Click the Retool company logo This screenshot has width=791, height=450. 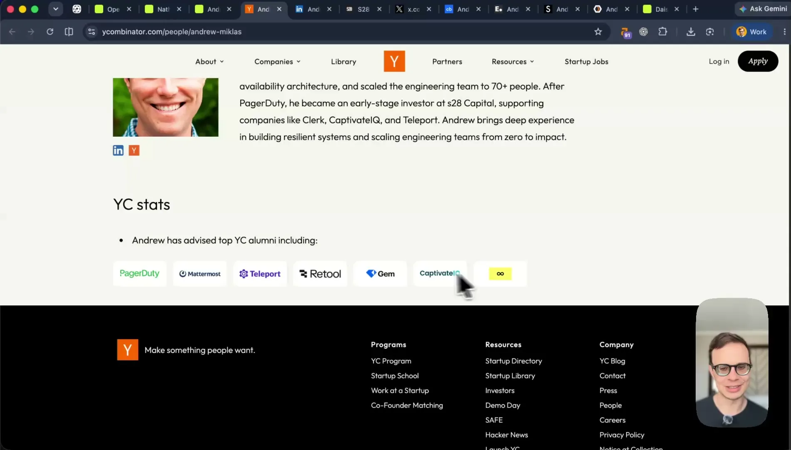point(320,274)
